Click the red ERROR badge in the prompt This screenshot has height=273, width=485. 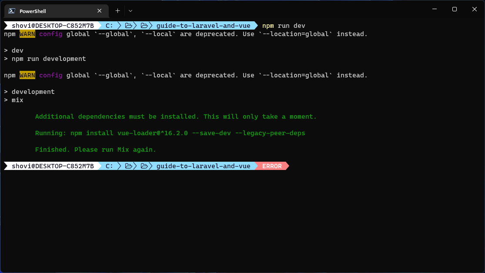click(x=272, y=166)
